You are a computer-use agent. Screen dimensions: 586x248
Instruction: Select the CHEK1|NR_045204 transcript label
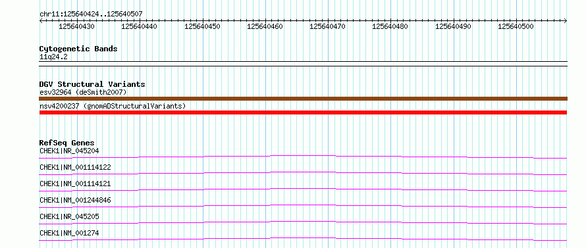[69, 151]
